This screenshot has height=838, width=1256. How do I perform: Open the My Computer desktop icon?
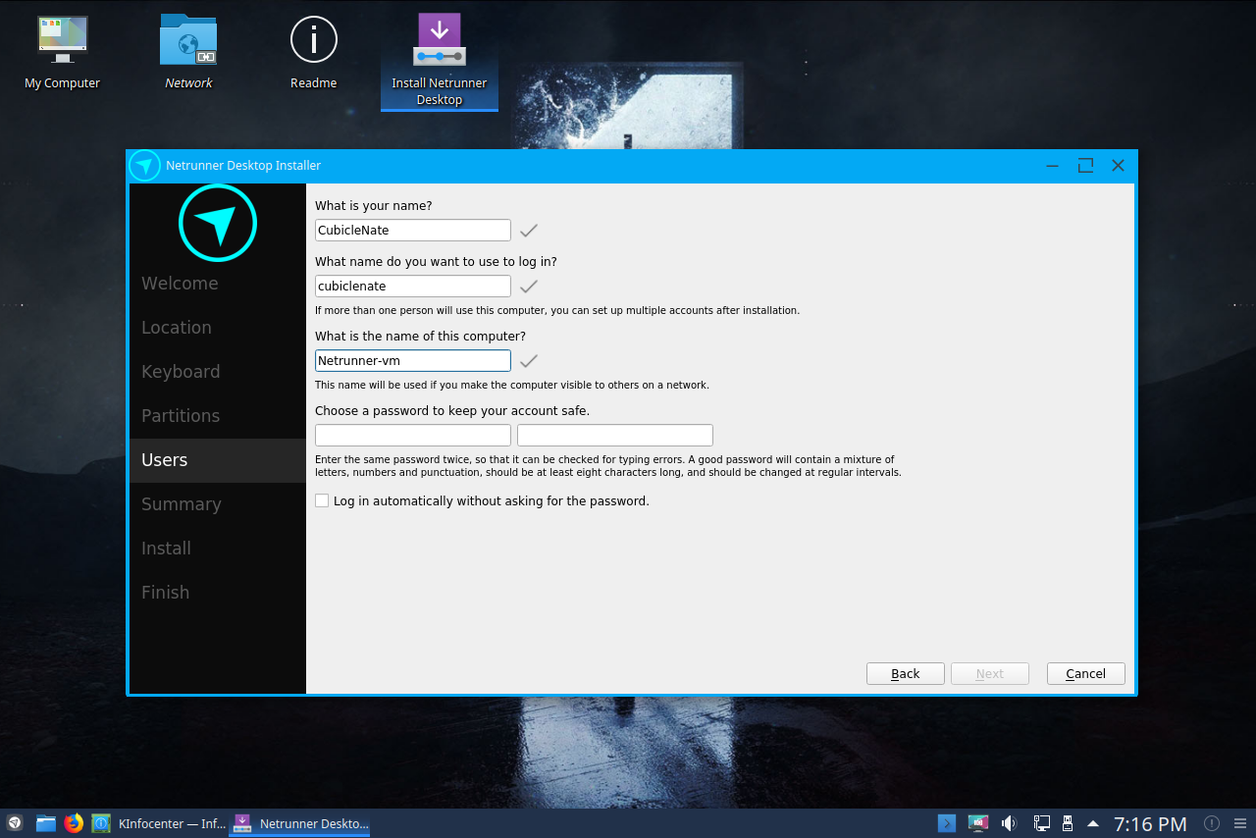pos(63,52)
